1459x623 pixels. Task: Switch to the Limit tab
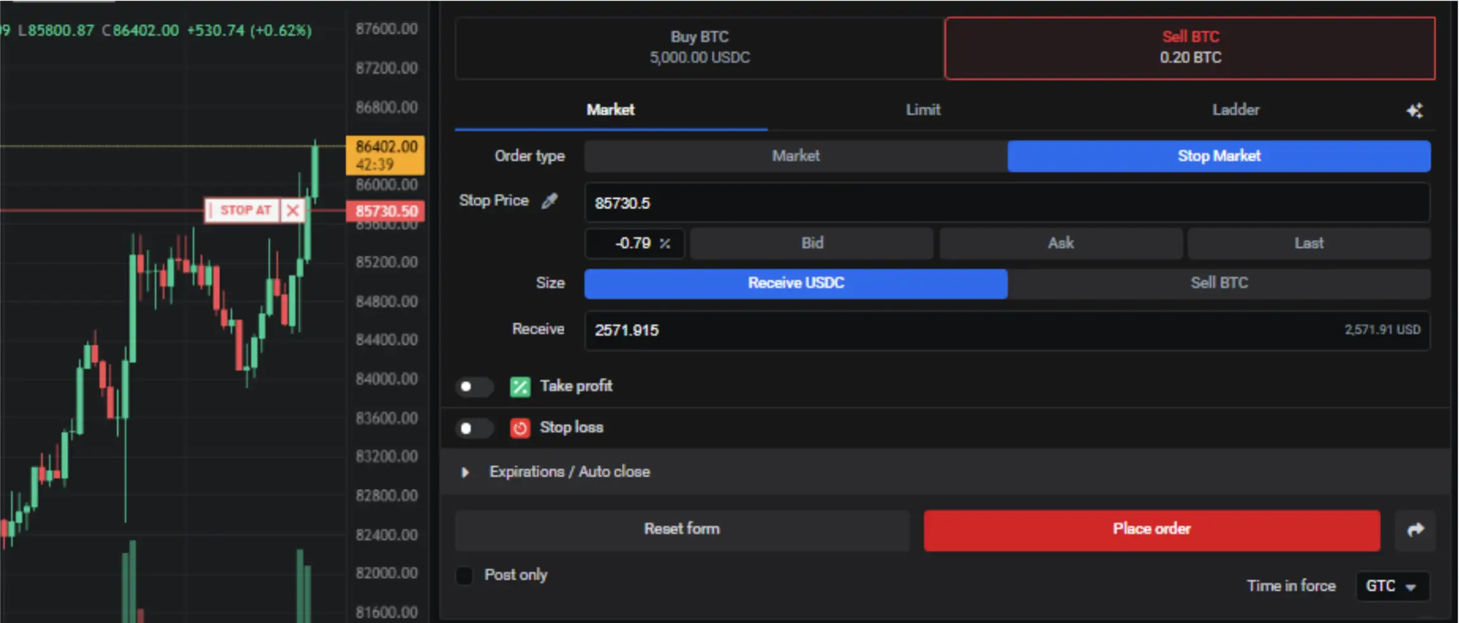pos(923,110)
